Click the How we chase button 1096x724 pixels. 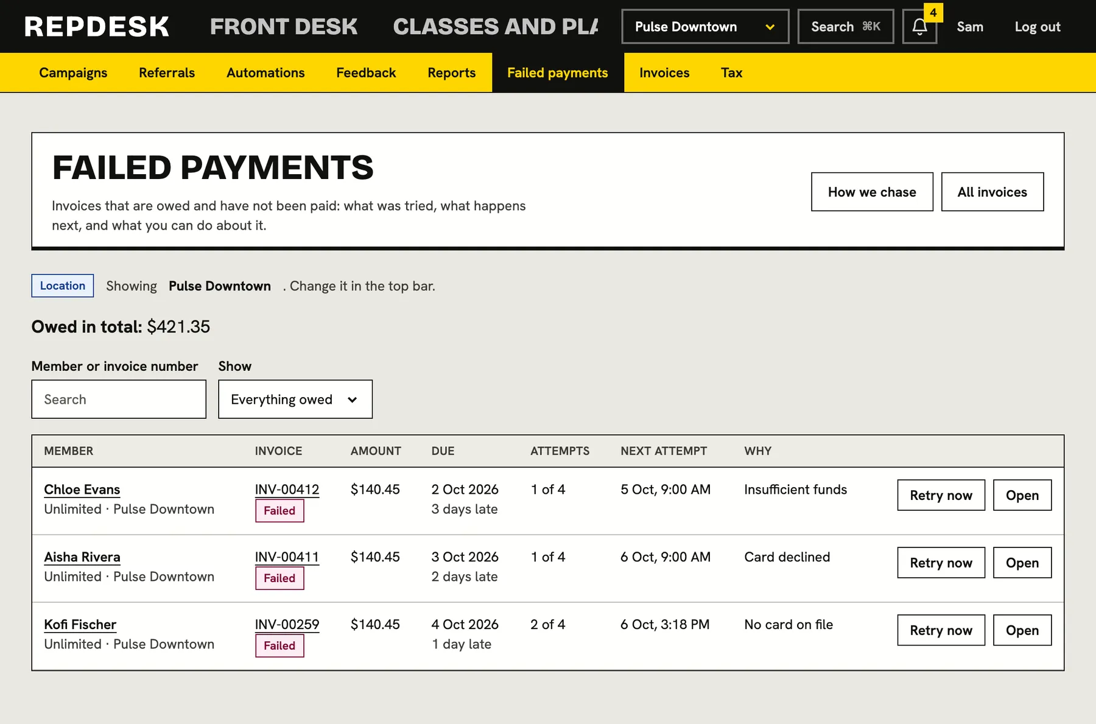(x=872, y=192)
